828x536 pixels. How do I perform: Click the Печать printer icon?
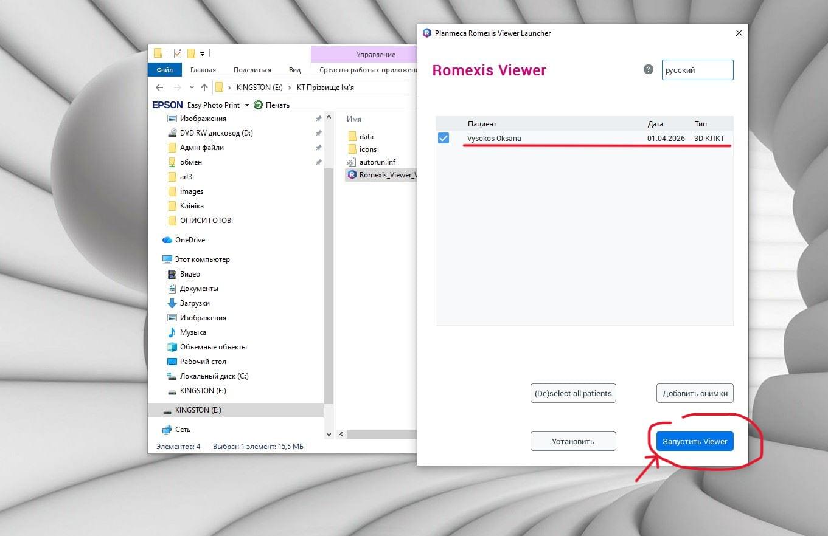click(259, 105)
